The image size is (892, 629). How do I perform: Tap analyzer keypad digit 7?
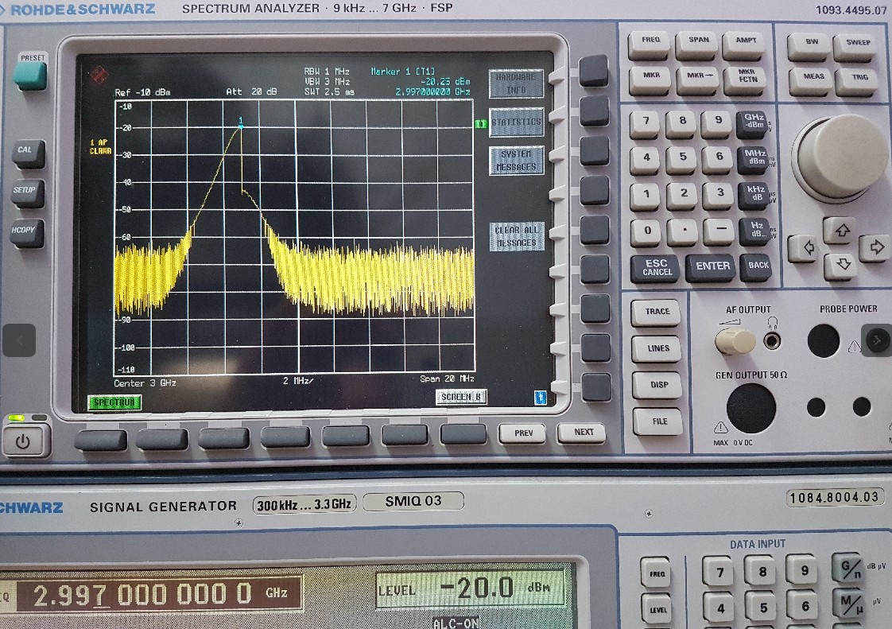(645, 125)
